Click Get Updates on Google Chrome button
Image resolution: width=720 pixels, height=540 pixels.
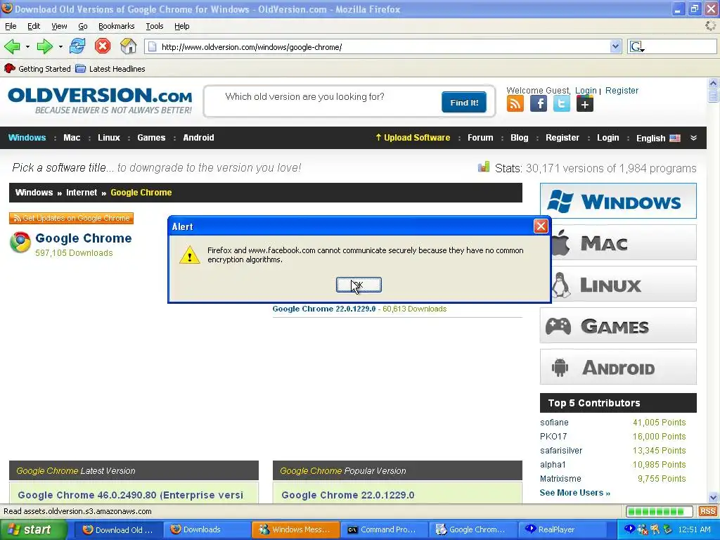pyautogui.click(x=71, y=218)
